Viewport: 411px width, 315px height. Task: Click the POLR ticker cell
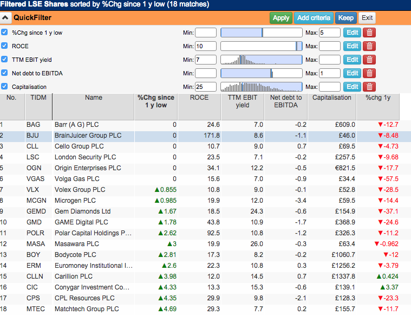(x=38, y=233)
